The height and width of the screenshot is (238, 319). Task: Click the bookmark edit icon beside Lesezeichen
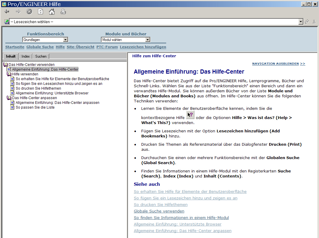pyautogui.click(x=7, y=22)
